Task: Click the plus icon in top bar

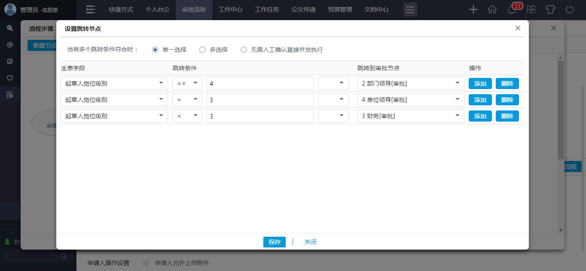Action: coord(473,9)
